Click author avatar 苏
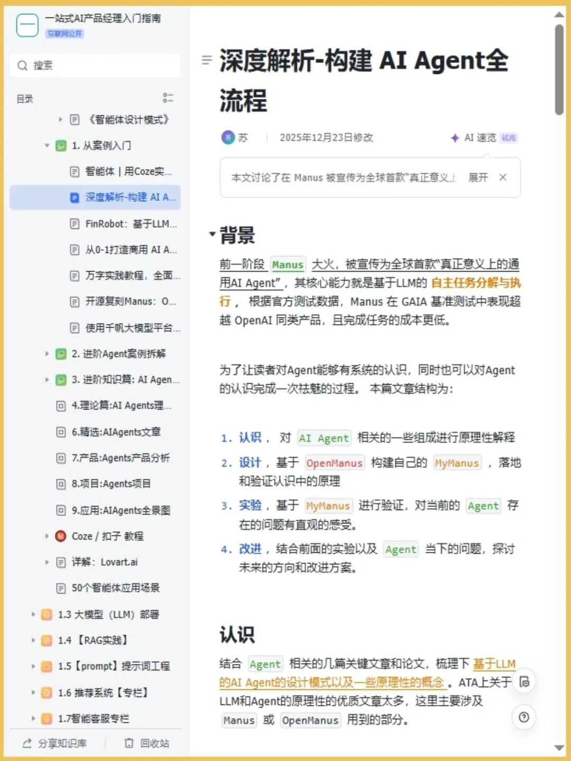This screenshot has height=761, width=571. tap(228, 137)
